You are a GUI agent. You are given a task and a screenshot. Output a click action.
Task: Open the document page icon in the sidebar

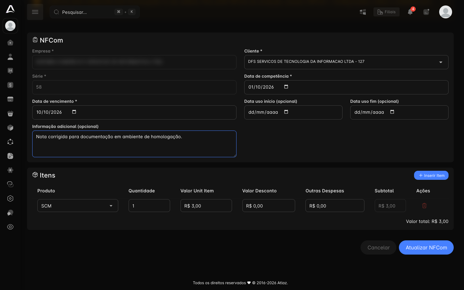coord(10,156)
